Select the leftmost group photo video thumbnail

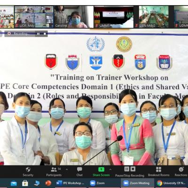[x=7, y=17]
